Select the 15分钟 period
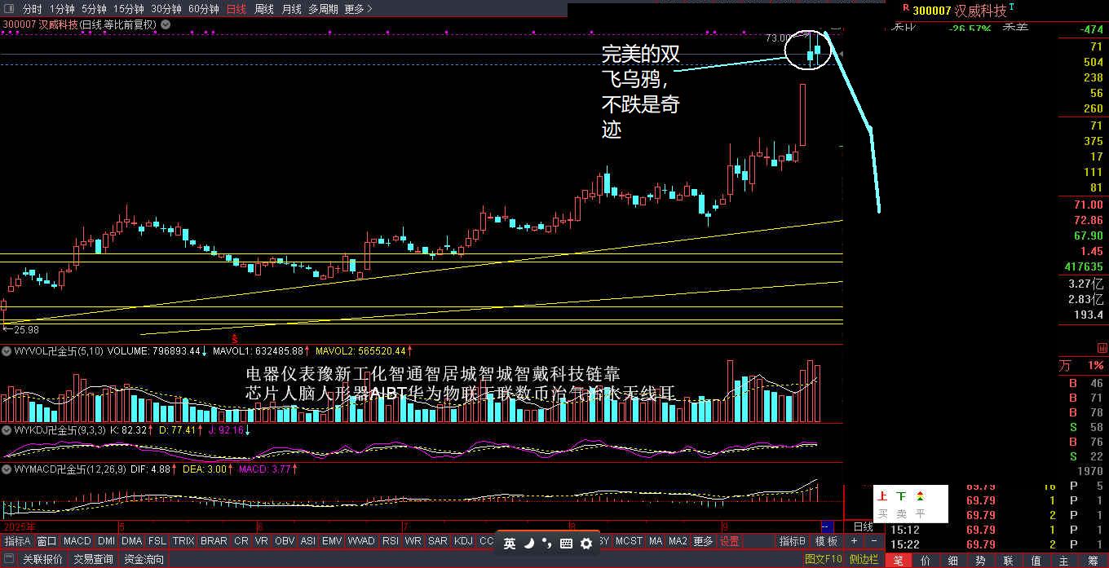This screenshot has width=1109, height=568. (x=129, y=9)
